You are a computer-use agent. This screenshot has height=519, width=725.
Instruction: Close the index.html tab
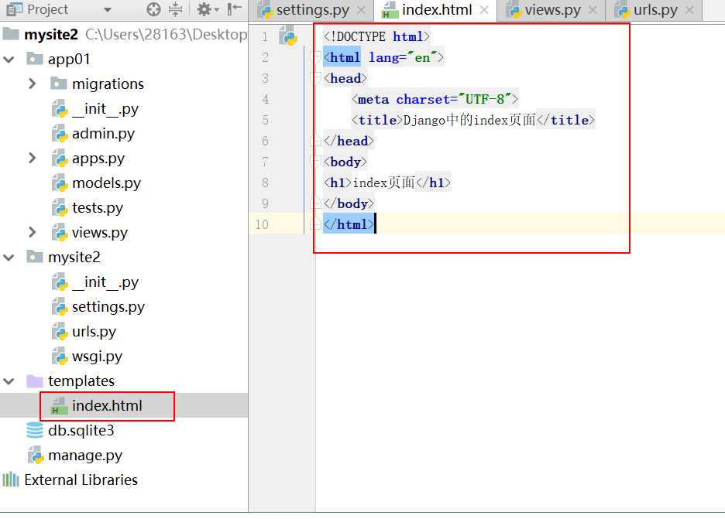click(484, 10)
